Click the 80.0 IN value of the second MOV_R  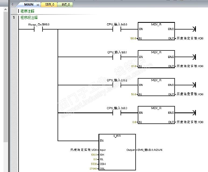click(x=134, y=66)
